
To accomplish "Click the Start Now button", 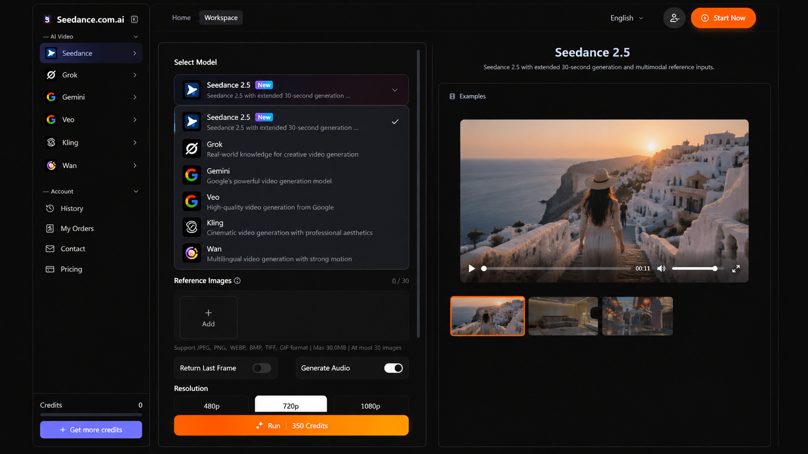I will 723,18.
